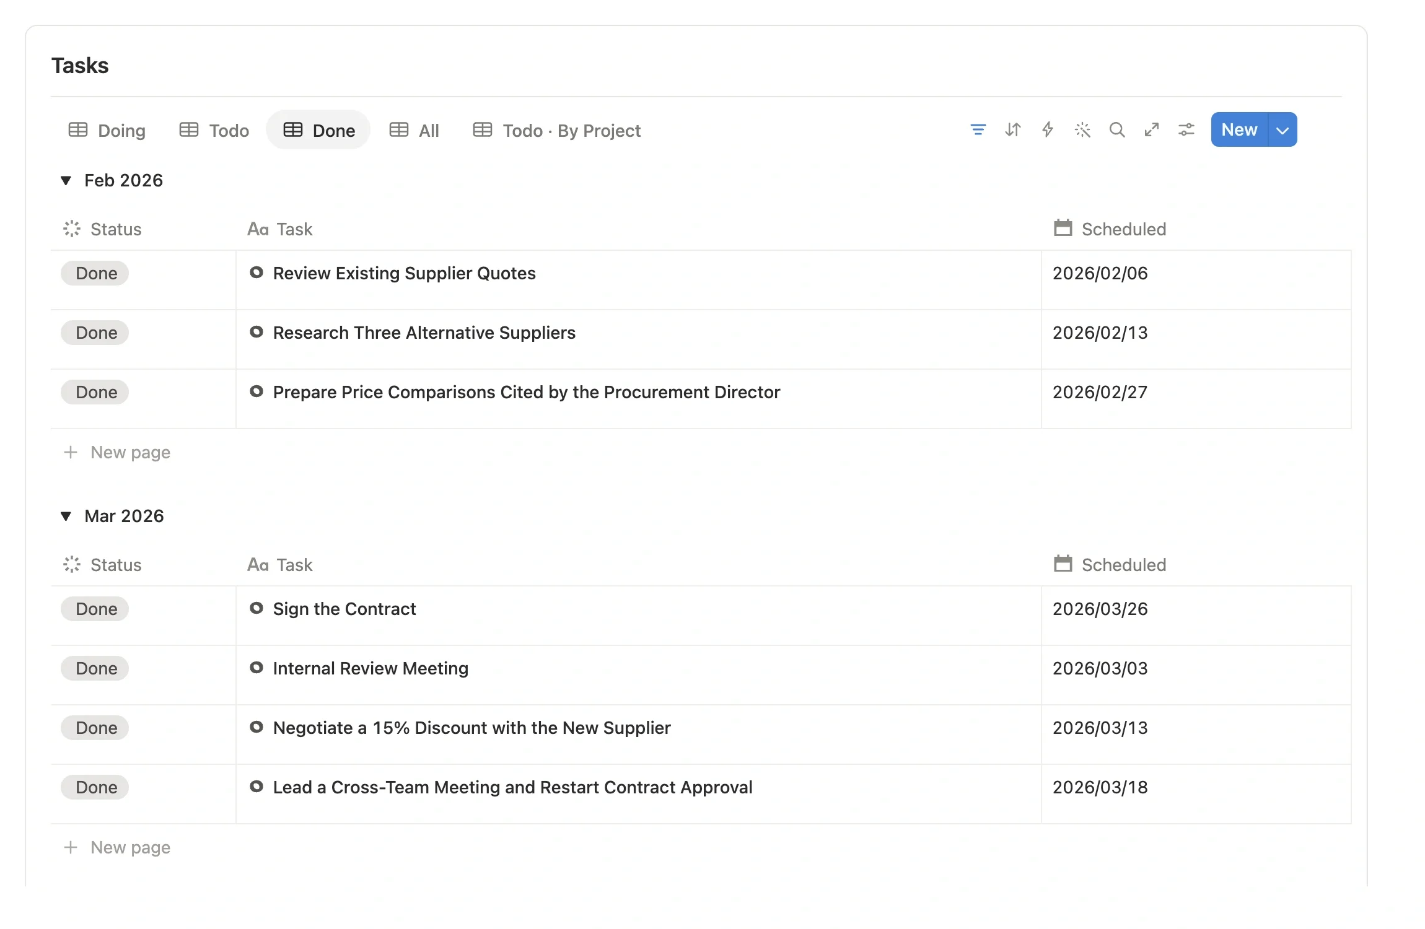
Task: Click the Task column header in Feb 2026
Action: pos(280,229)
